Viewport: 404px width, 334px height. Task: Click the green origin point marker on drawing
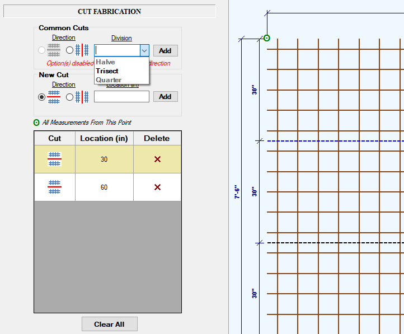click(x=267, y=38)
